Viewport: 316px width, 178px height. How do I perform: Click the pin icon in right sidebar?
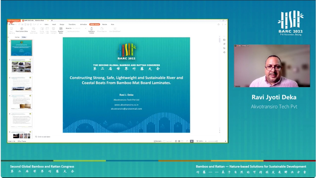224,44
